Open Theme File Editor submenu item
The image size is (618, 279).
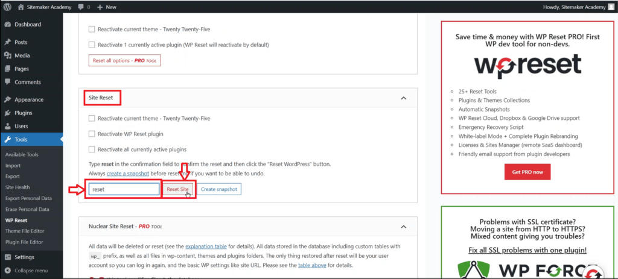tap(25, 231)
